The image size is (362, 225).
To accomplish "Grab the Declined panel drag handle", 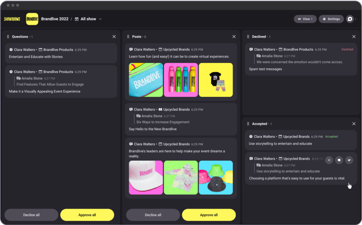I will pyautogui.click(x=248, y=37).
